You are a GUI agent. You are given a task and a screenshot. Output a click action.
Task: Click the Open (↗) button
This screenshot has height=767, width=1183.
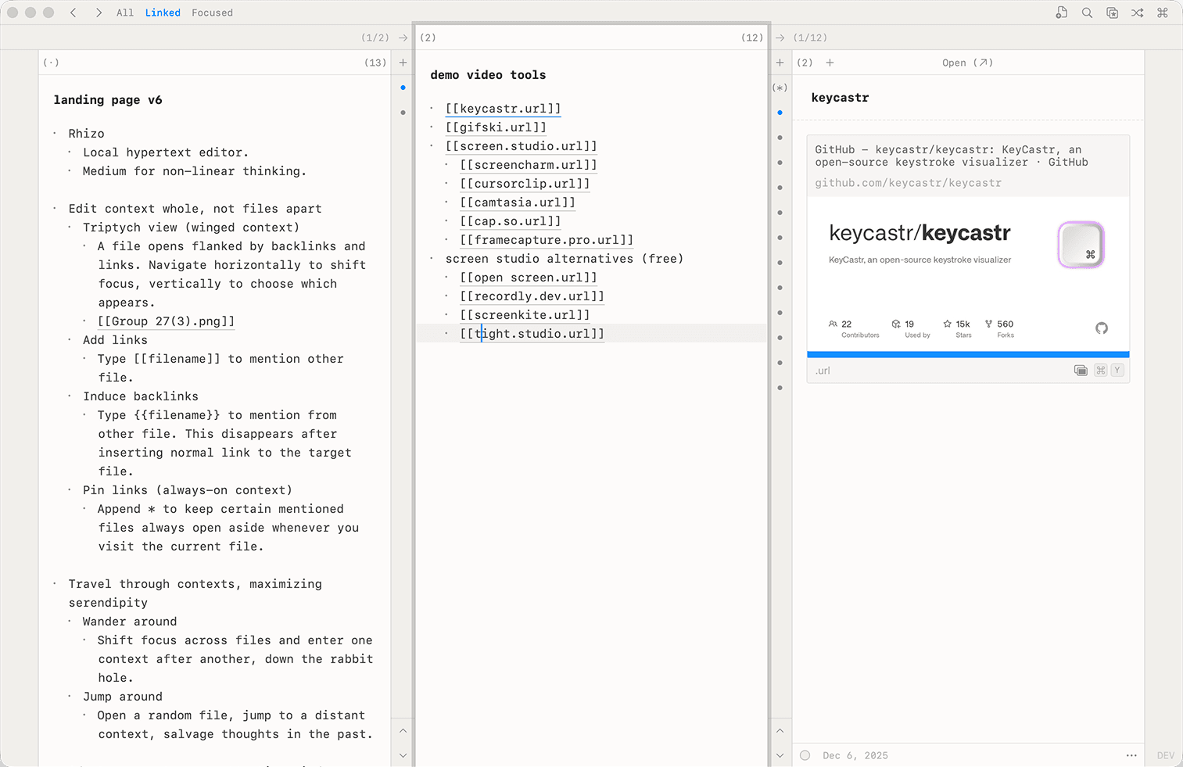click(x=967, y=63)
